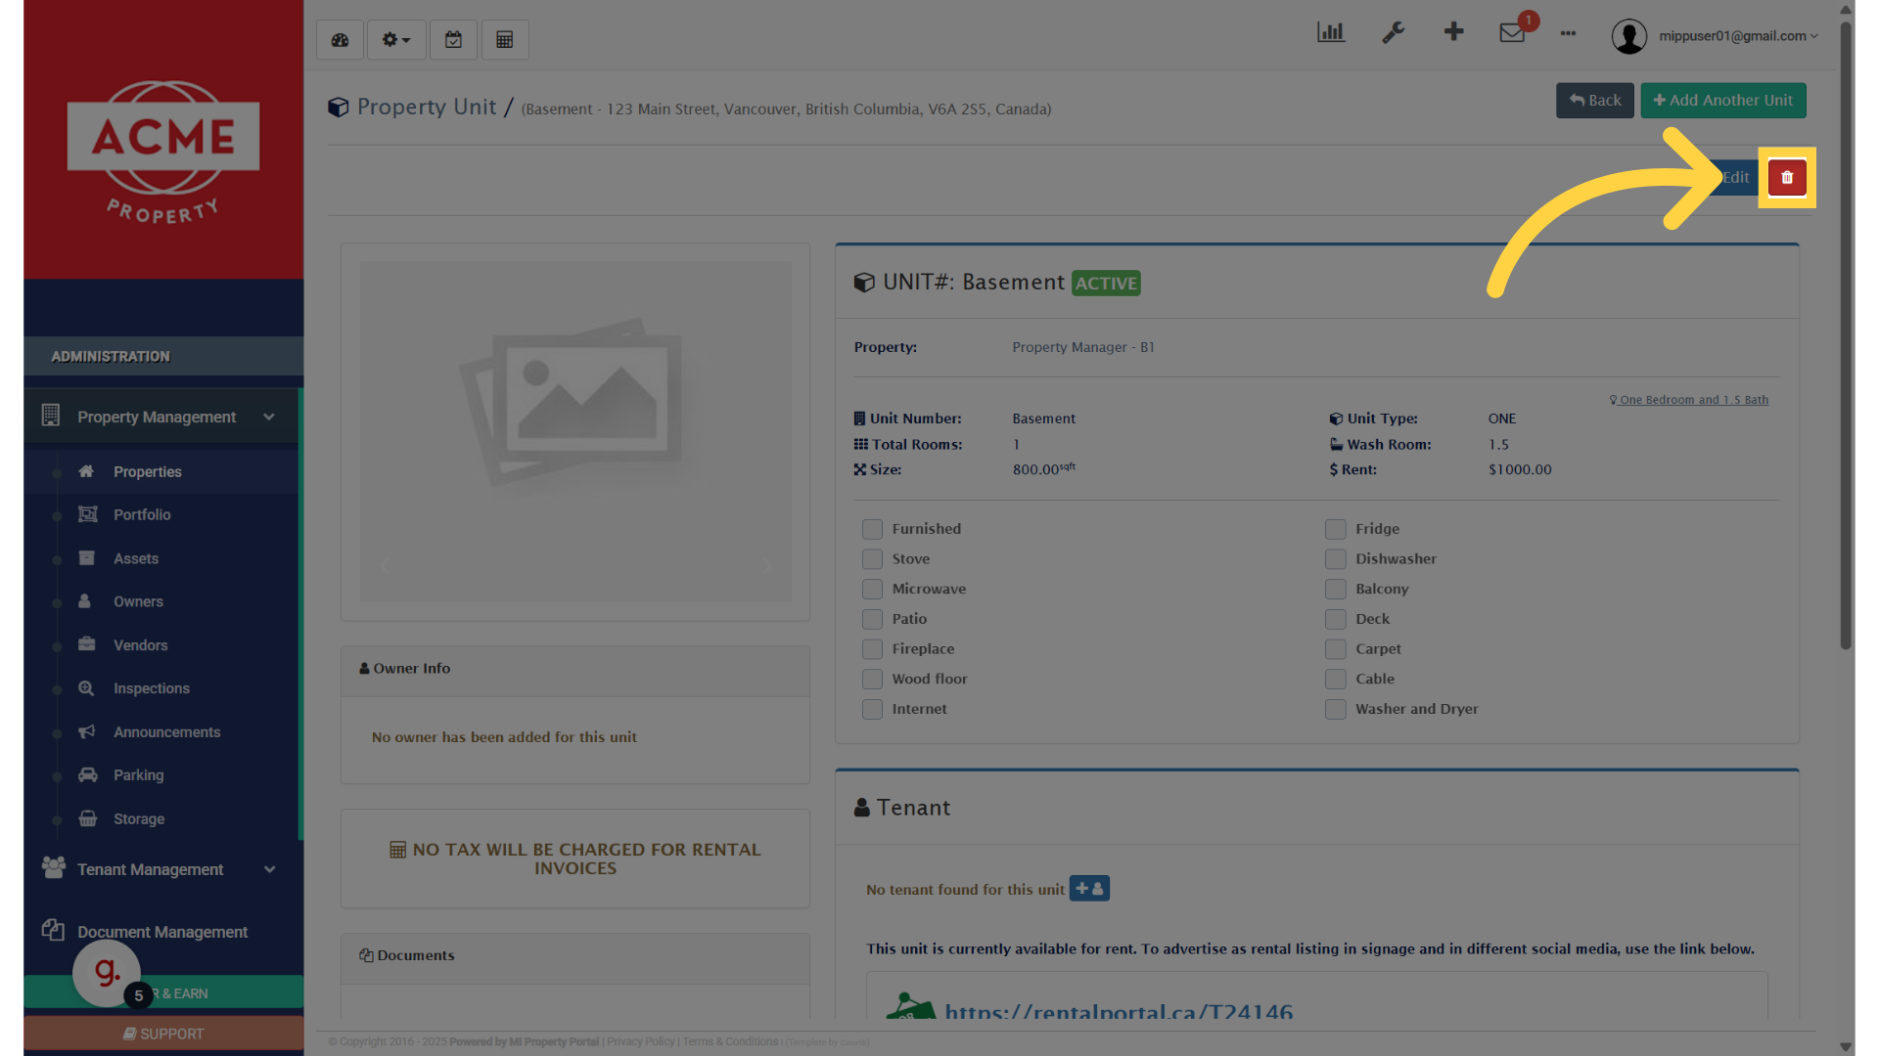Open the calendar check icon
The width and height of the screenshot is (1879, 1056).
point(453,40)
